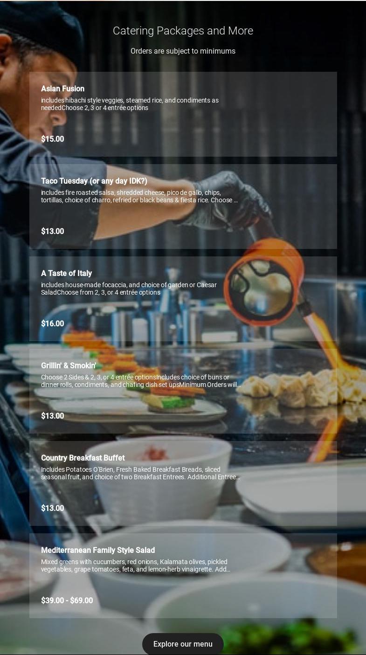
Task: Click the mixed greens salad description
Action: (x=136, y=565)
